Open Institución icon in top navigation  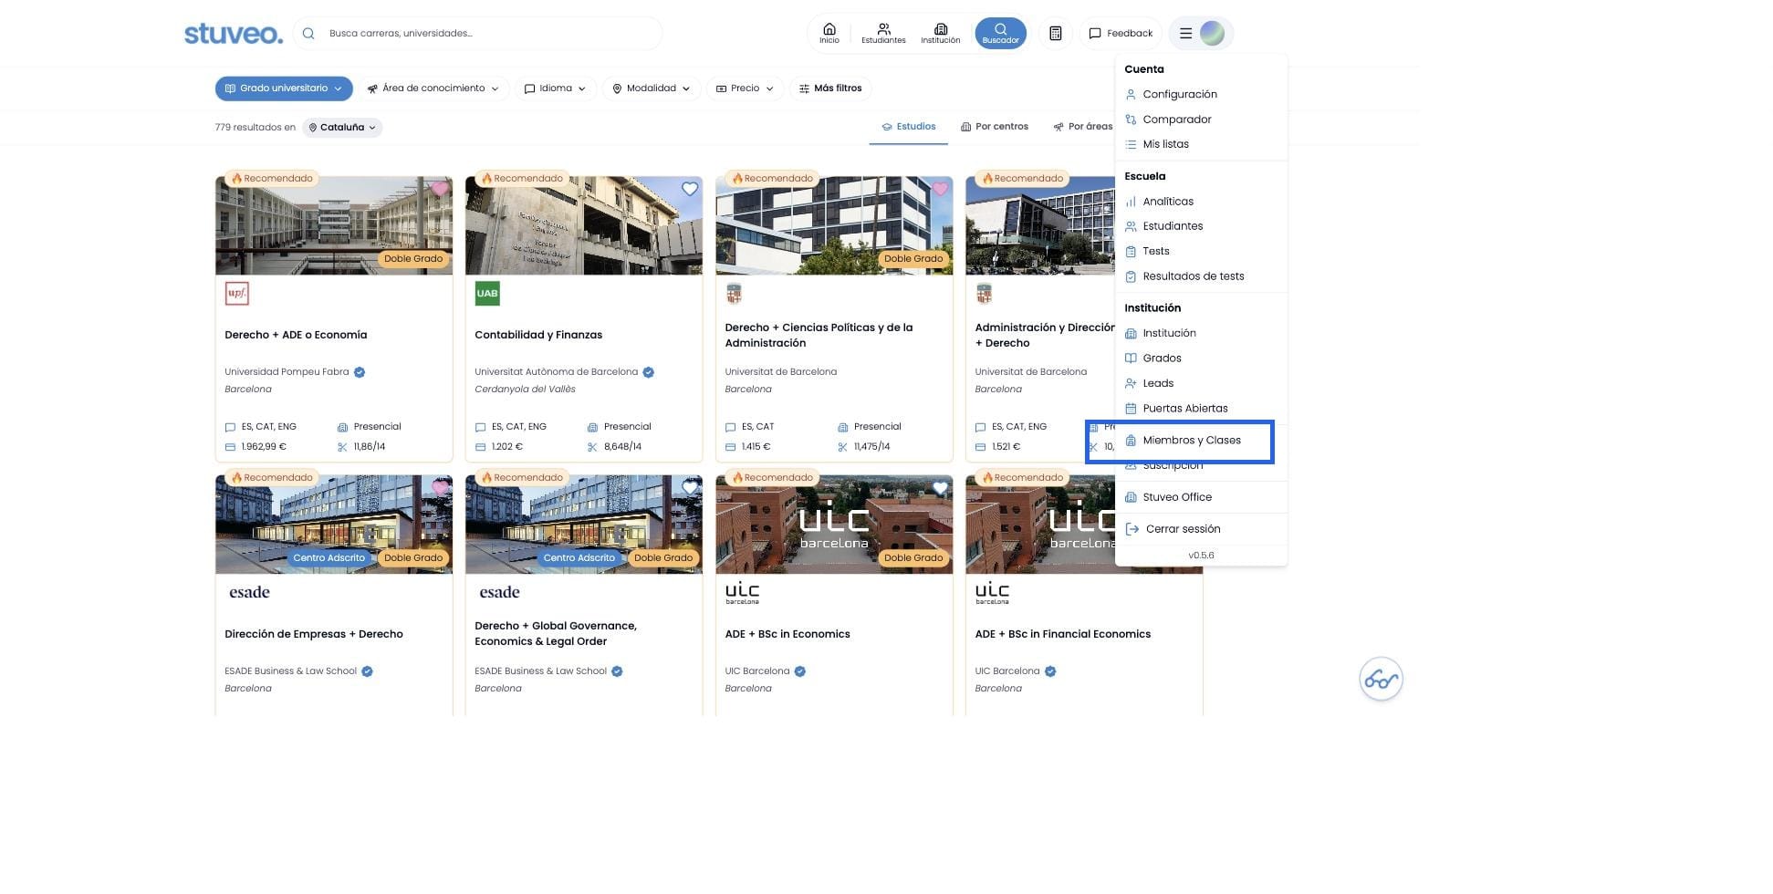click(940, 33)
